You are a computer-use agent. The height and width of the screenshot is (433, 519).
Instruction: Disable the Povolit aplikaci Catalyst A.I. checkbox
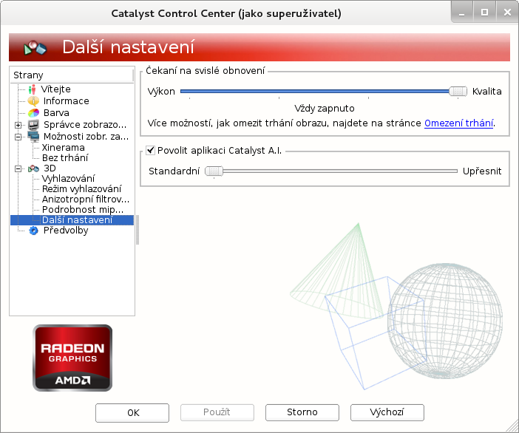click(x=151, y=151)
